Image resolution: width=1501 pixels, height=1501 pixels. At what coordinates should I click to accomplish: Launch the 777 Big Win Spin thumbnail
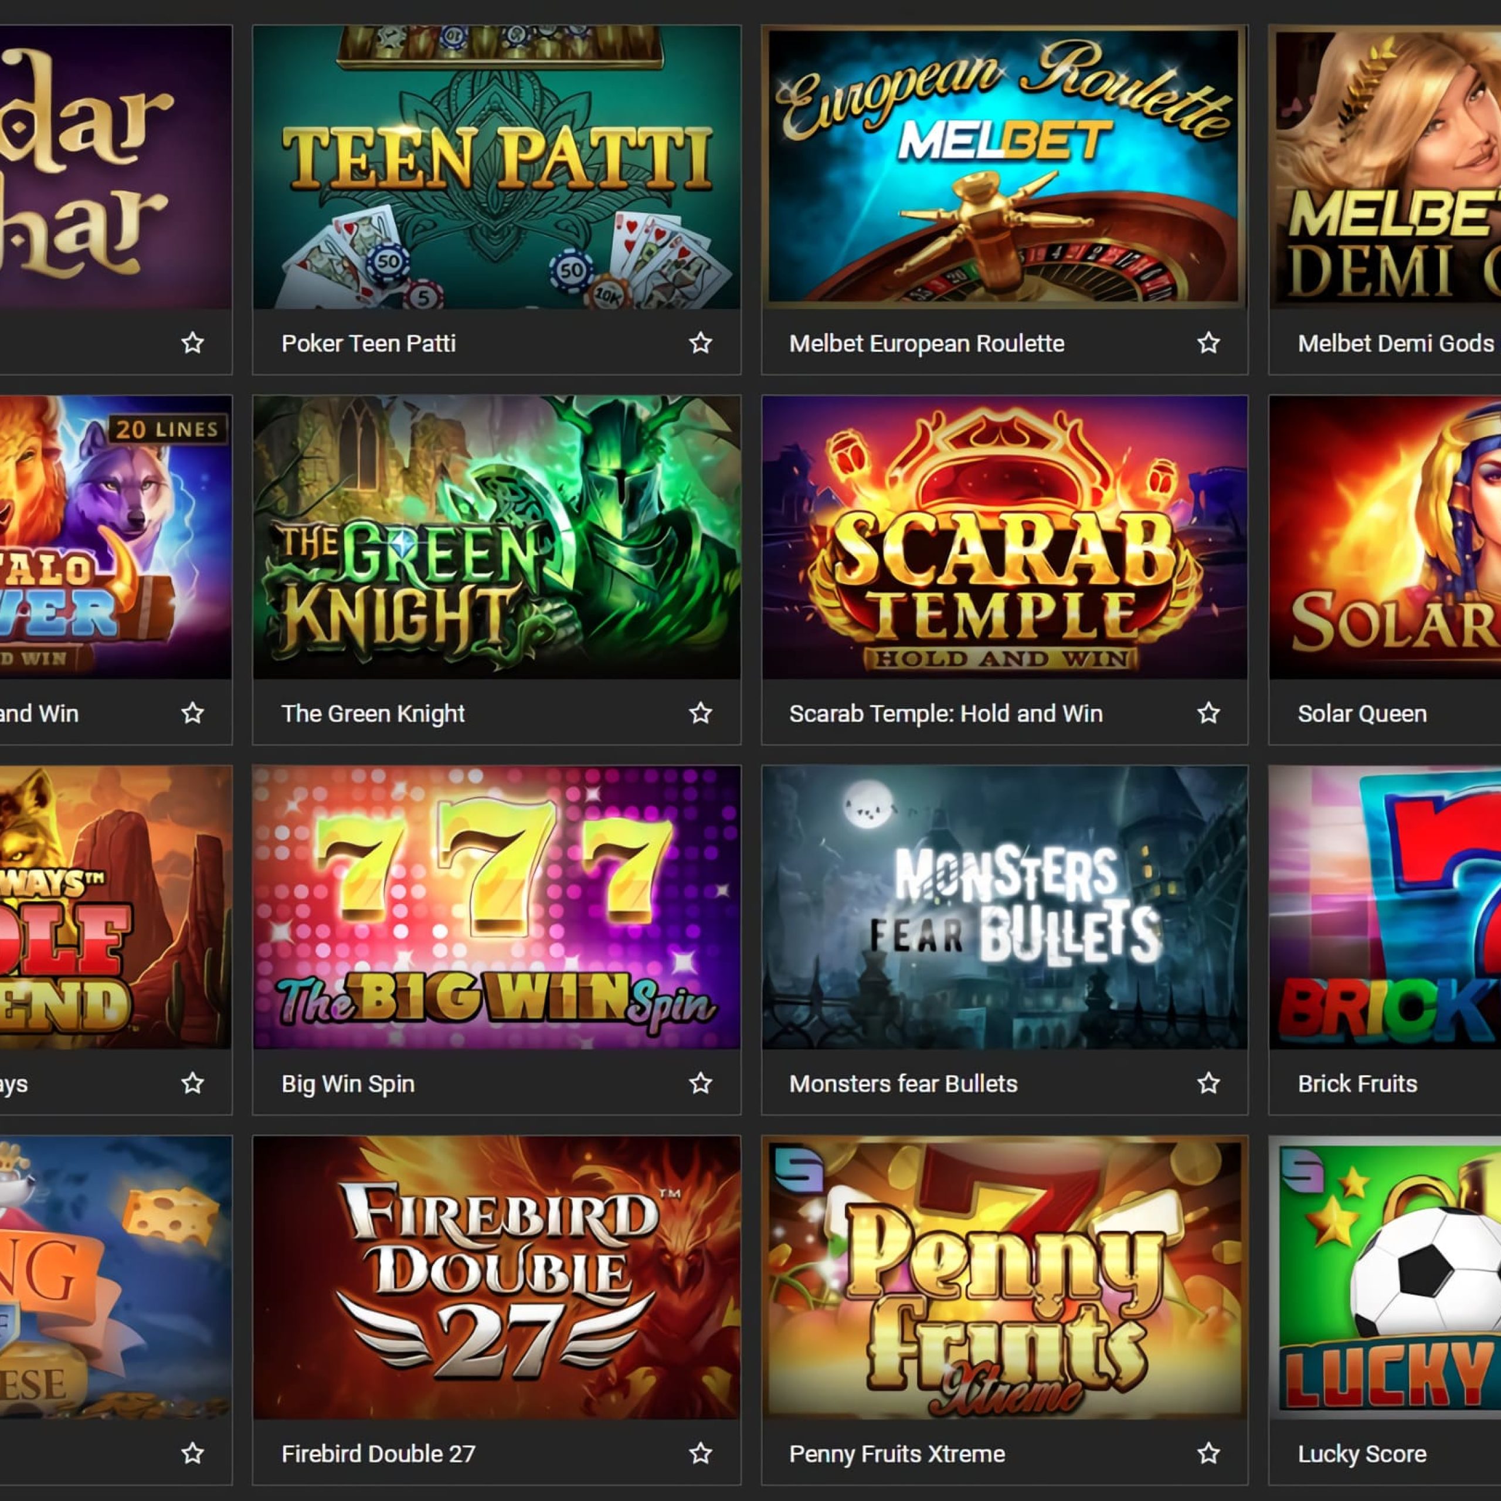pyautogui.click(x=497, y=908)
